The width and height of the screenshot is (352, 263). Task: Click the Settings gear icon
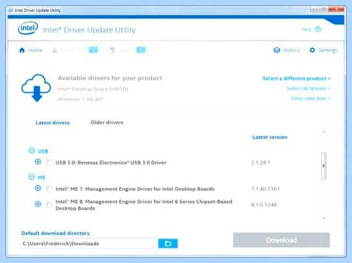coord(312,50)
